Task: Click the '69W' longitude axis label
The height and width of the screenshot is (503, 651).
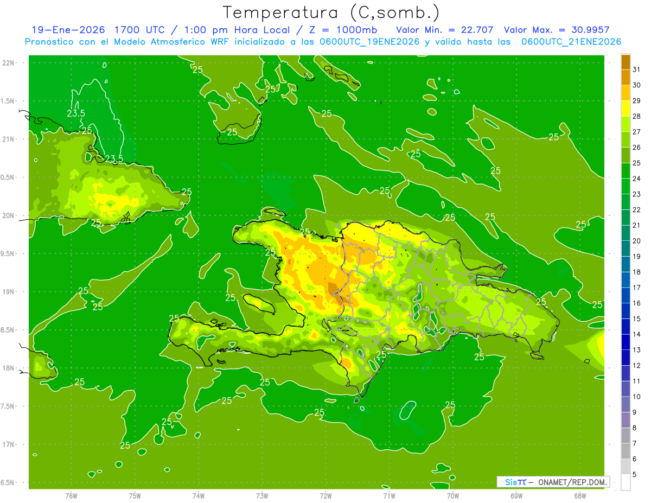Action: 516,495
